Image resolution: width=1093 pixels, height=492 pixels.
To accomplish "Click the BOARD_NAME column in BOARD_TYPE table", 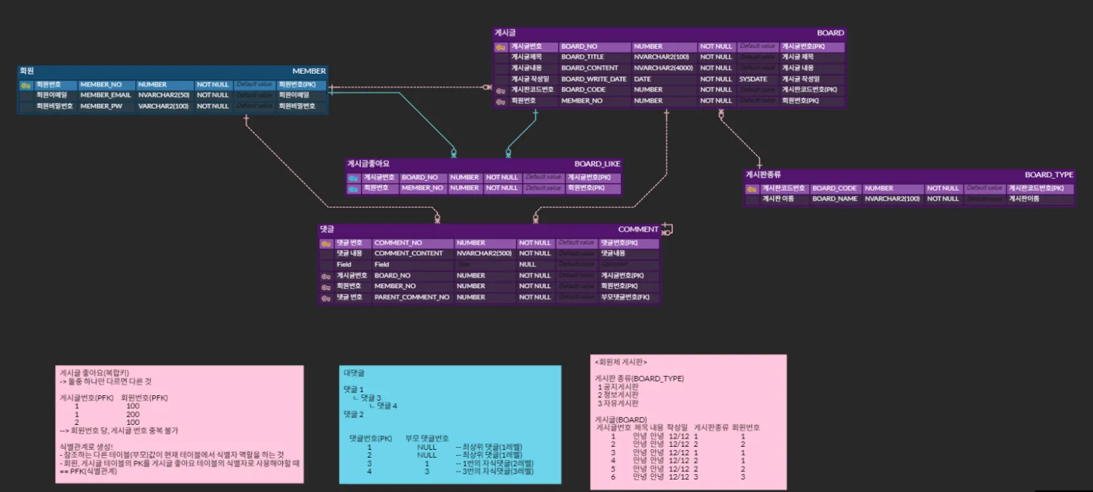I will tap(836, 199).
